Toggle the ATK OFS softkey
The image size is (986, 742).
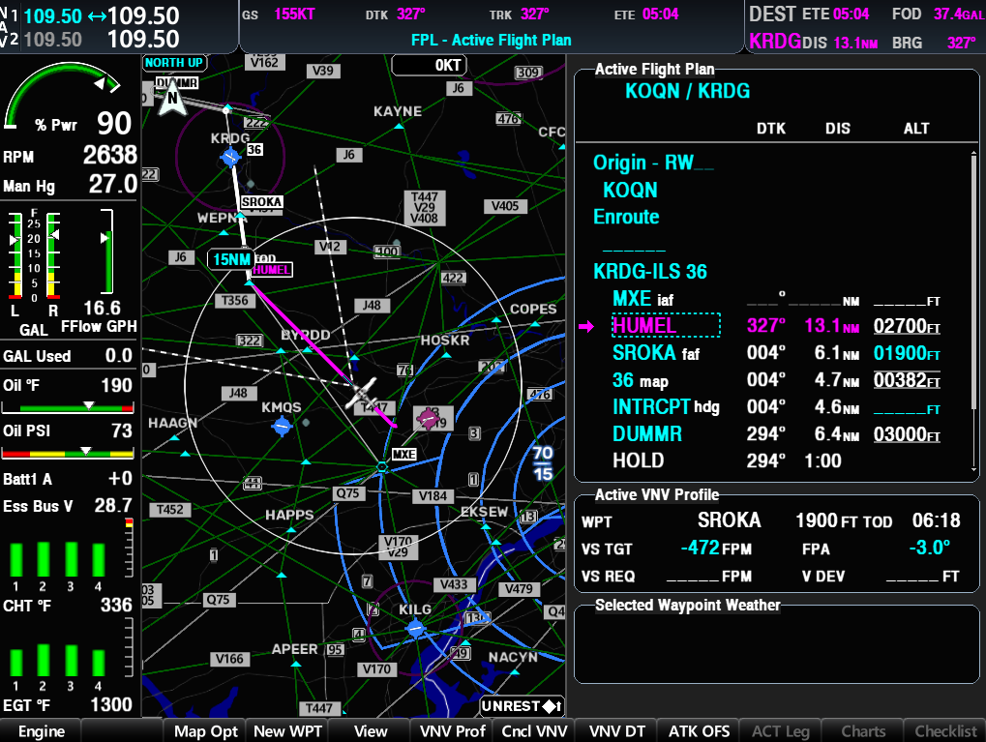click(699, 731)
